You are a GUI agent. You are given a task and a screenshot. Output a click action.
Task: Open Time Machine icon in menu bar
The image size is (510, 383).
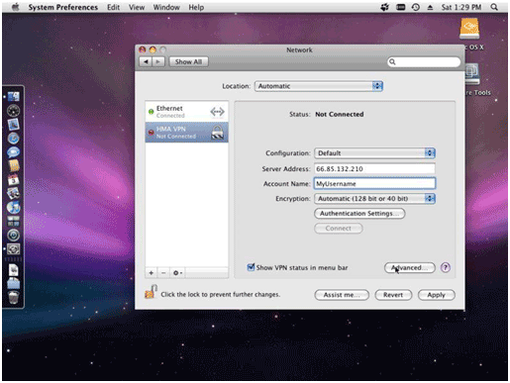415,7
